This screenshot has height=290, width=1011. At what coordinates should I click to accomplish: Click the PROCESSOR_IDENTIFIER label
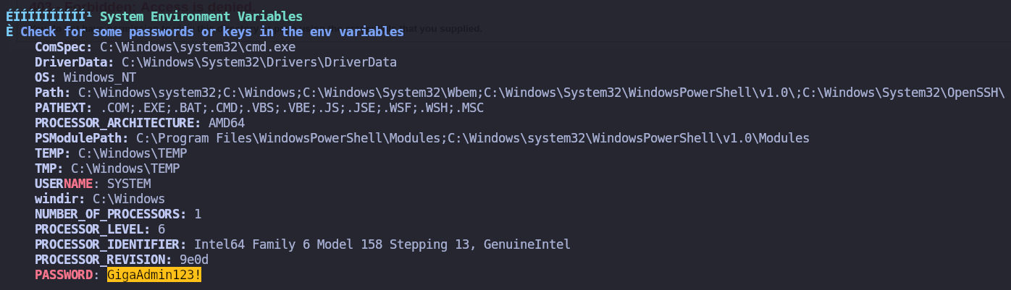110,244
